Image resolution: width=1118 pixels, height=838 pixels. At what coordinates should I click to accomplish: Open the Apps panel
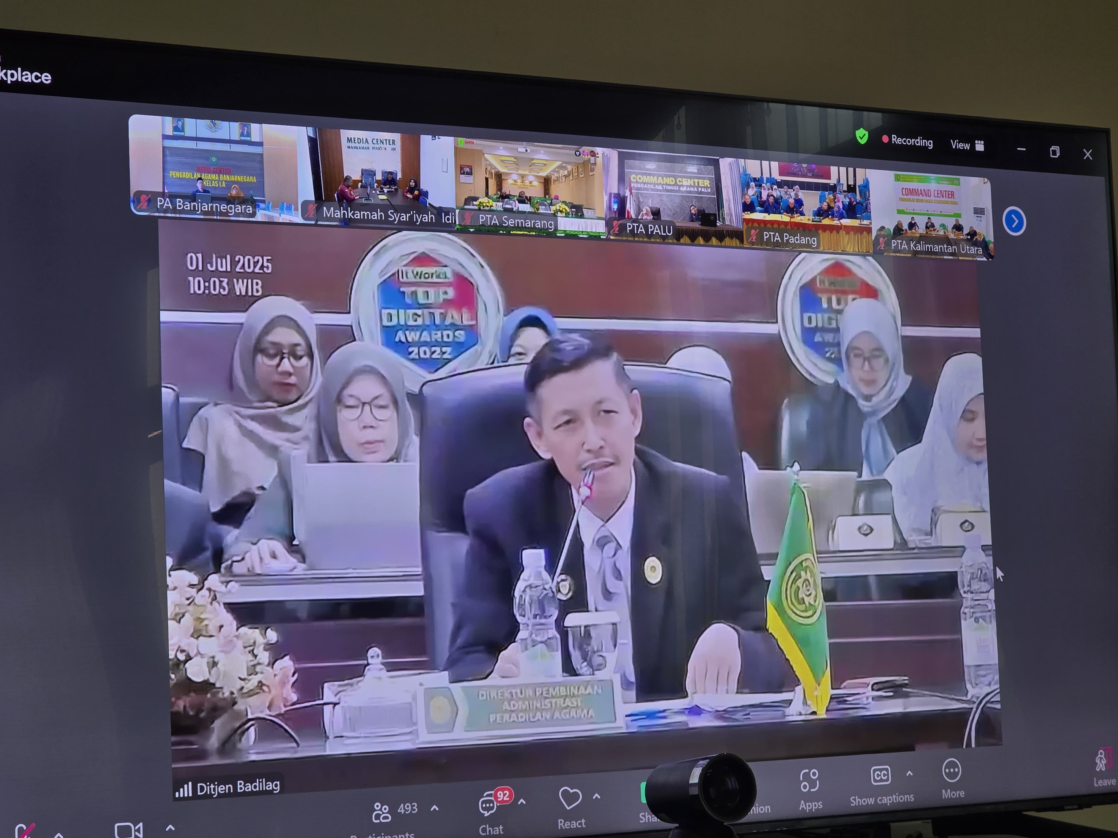click(810, 789)
